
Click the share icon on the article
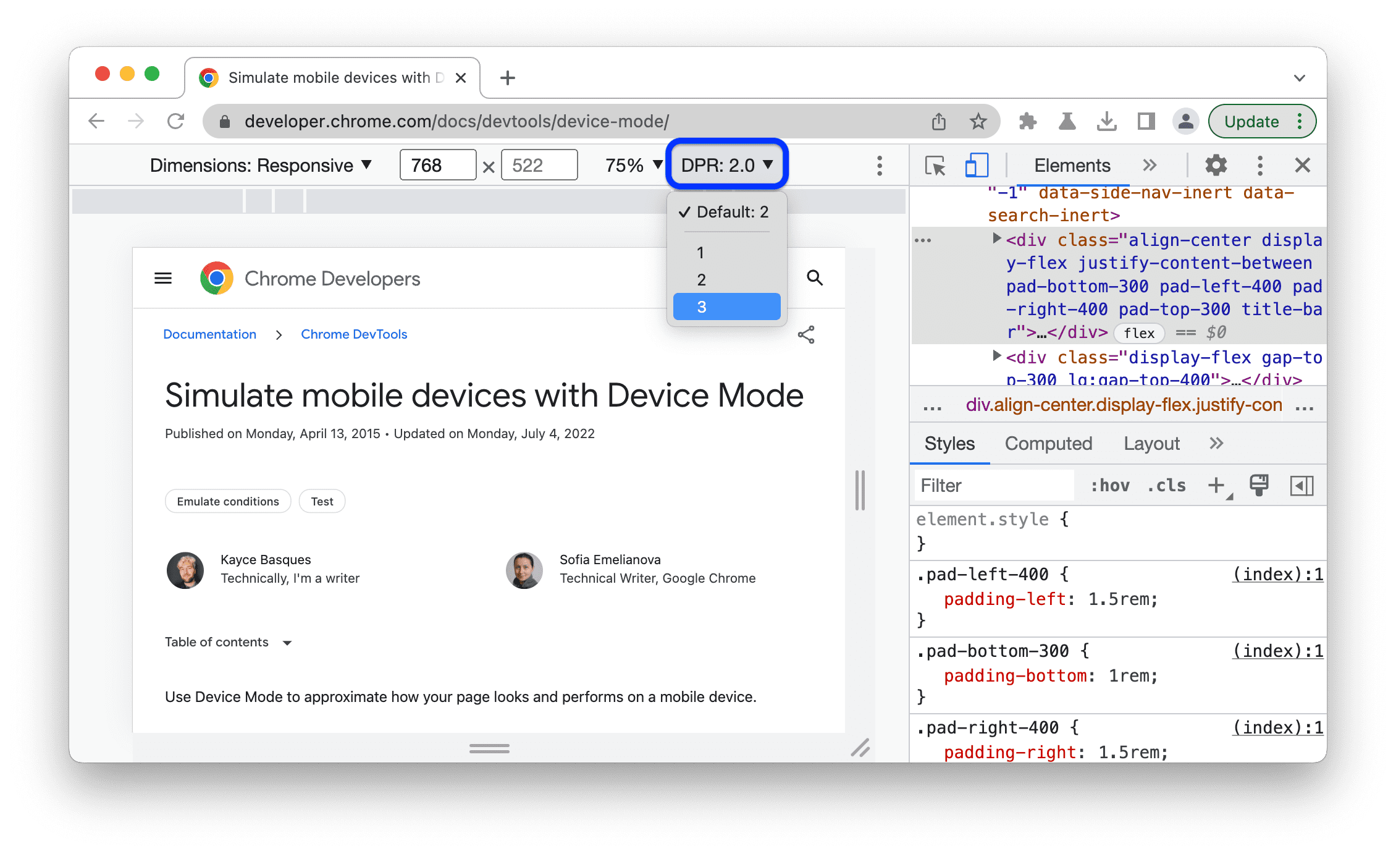click(x=805, y=334)
